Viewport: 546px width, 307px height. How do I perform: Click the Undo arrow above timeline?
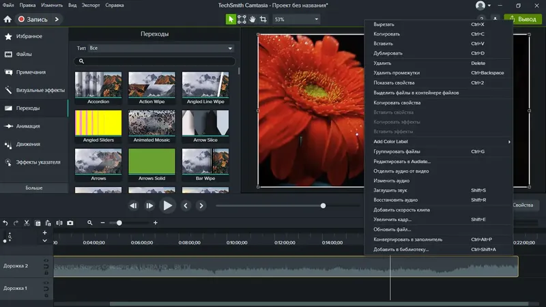click(5, 222)
